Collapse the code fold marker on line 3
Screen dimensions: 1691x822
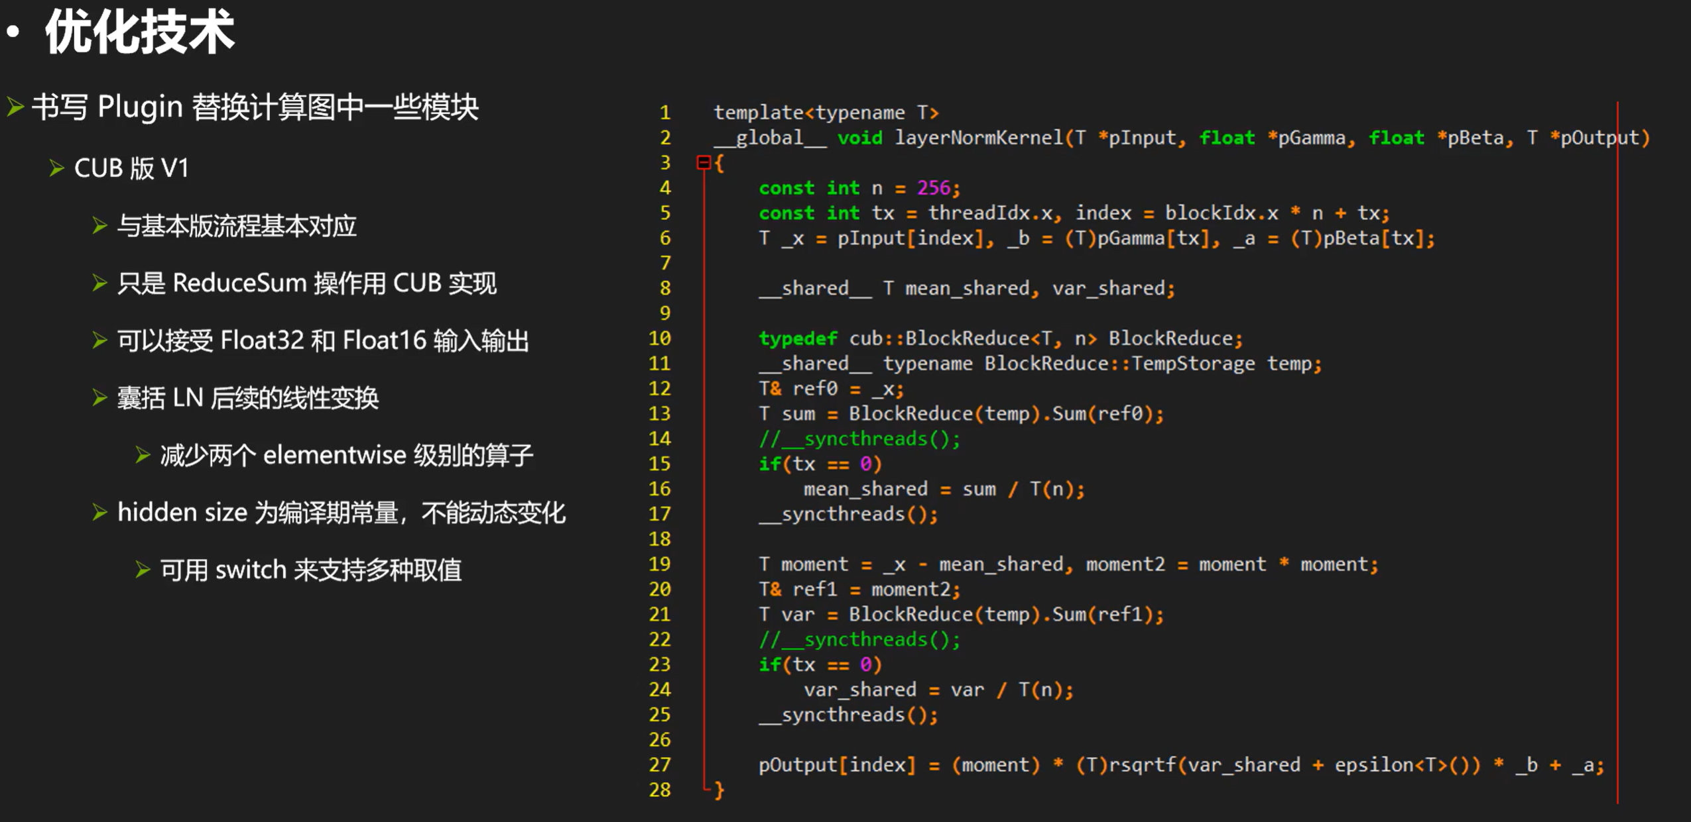pyautogui.click(x=704, y=162)
